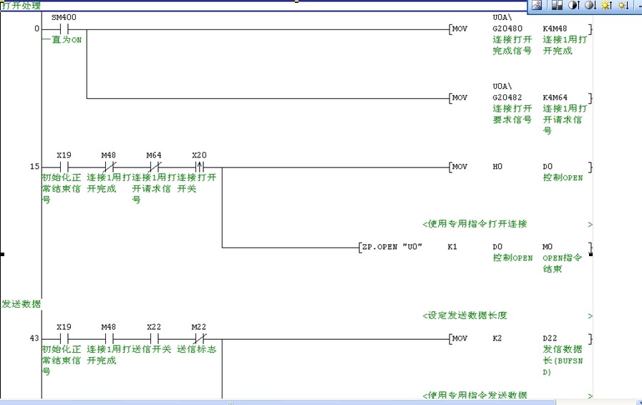642x405 pixels.
Task: Select the M22 normally-closed contact
Action: pyautogui.click(x=200, y=338)
